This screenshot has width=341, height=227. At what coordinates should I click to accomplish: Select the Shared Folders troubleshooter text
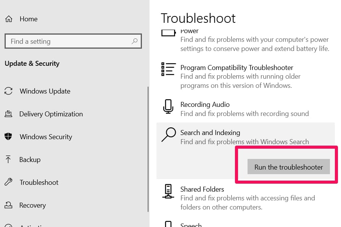(202, 189)
